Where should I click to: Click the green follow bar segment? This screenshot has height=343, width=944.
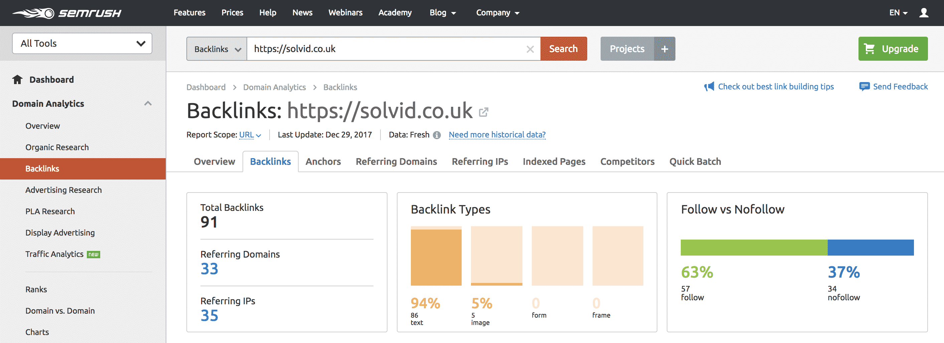click(754, 248)
